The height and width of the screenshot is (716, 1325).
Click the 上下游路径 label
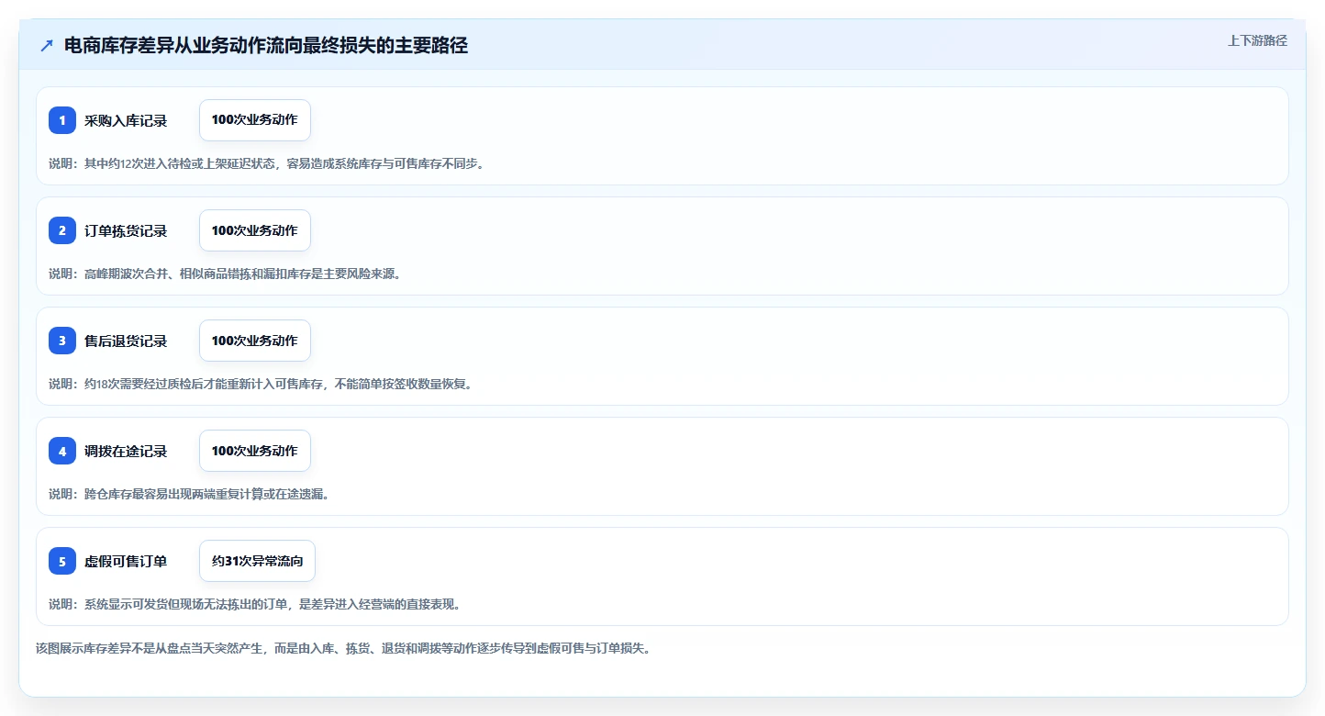(1257, 40)
